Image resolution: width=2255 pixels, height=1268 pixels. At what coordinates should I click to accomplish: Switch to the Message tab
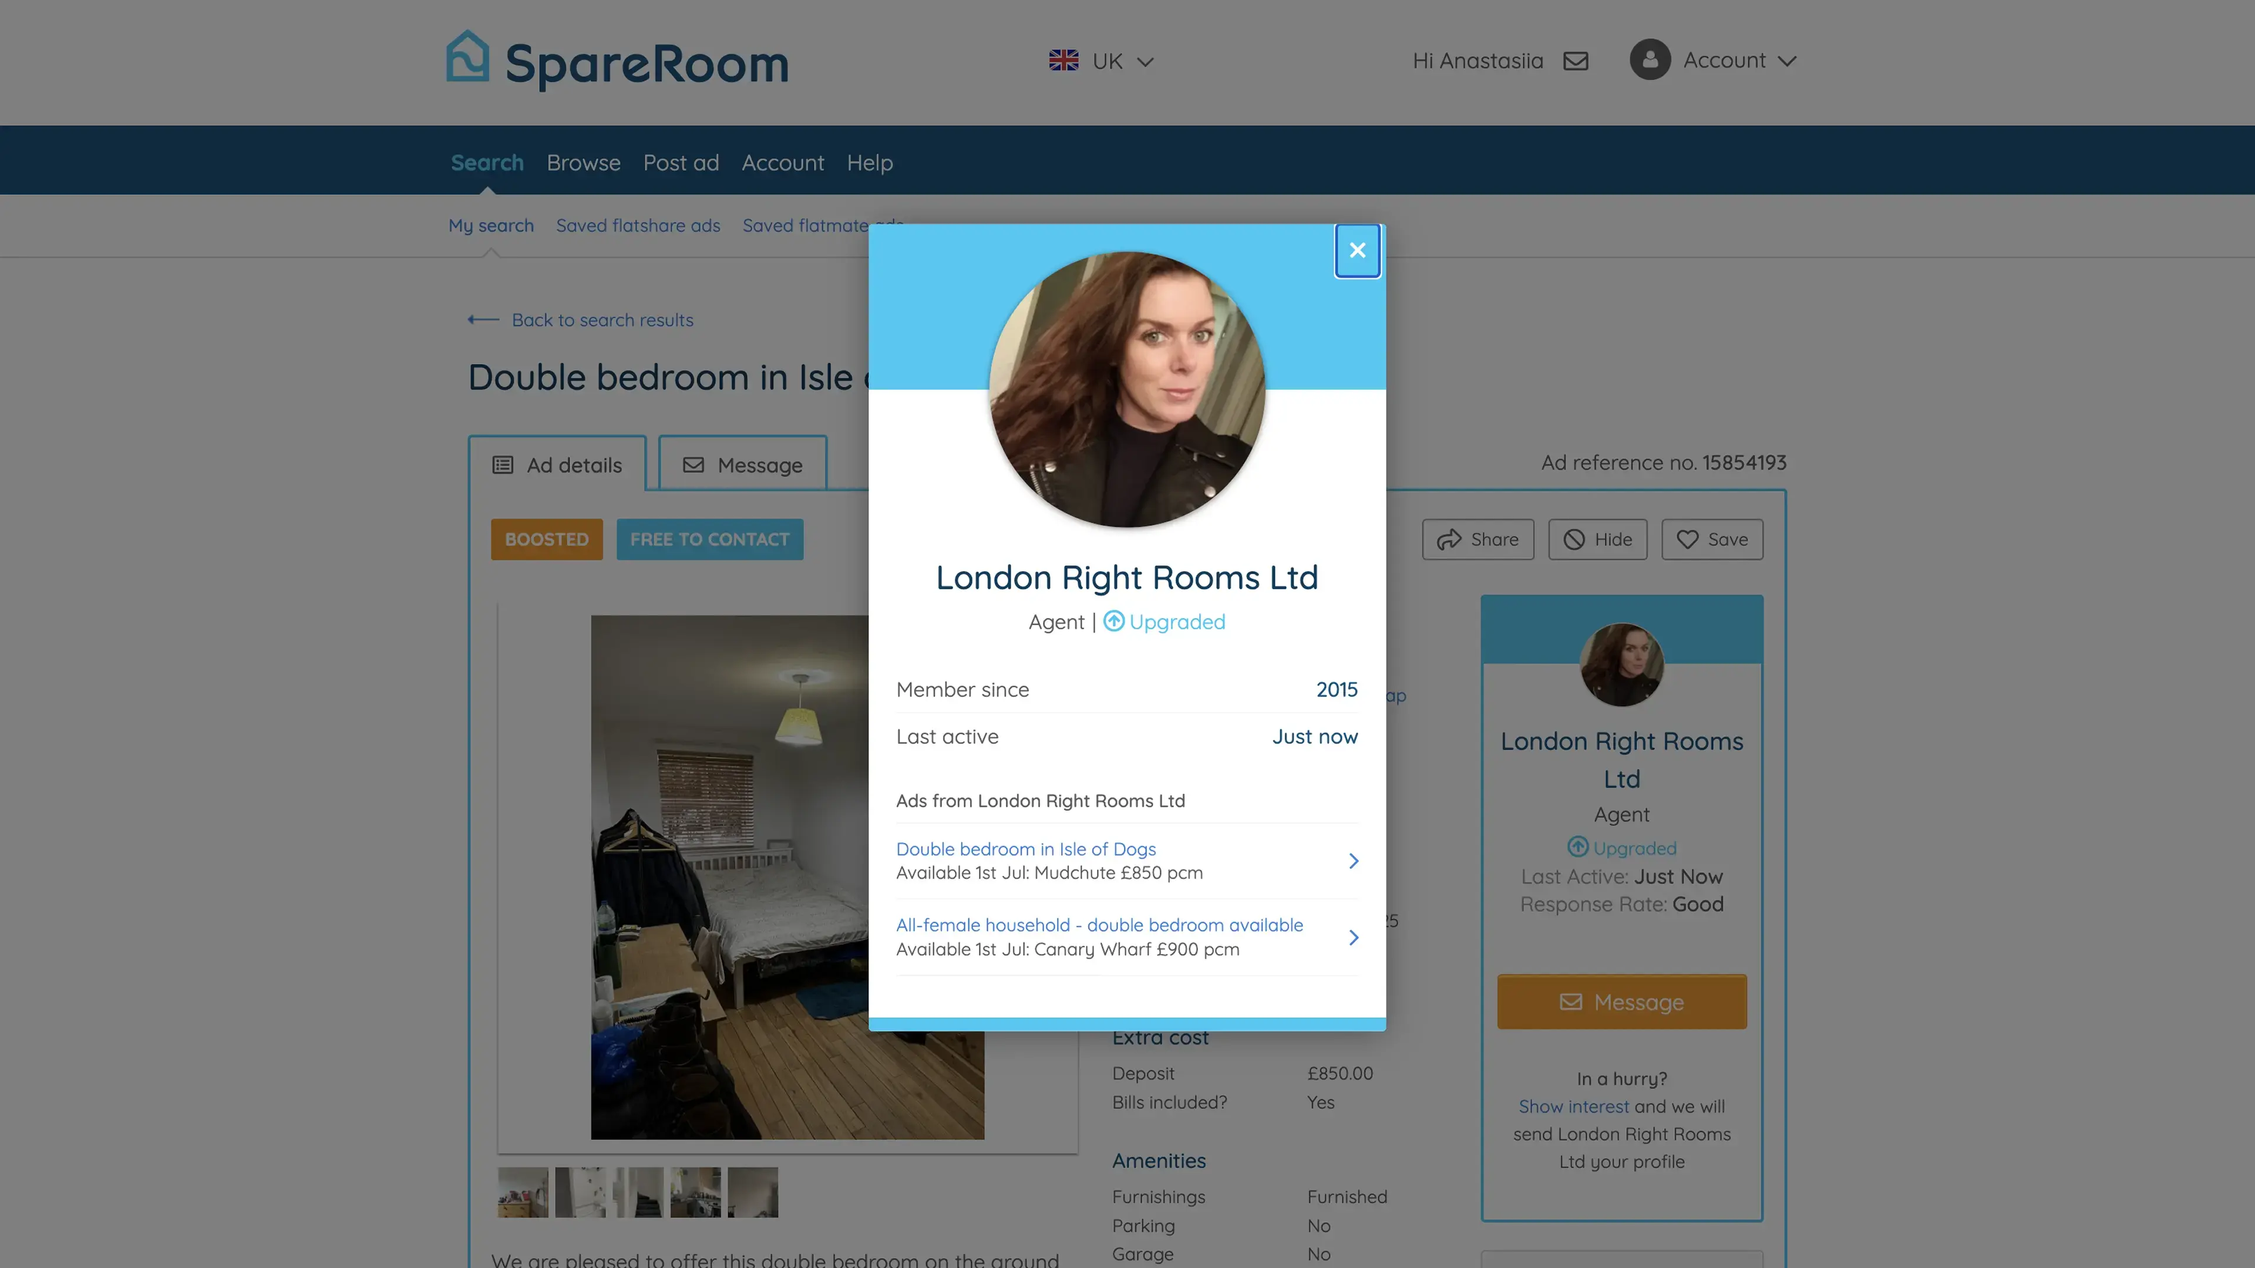(x=742, y=465)
